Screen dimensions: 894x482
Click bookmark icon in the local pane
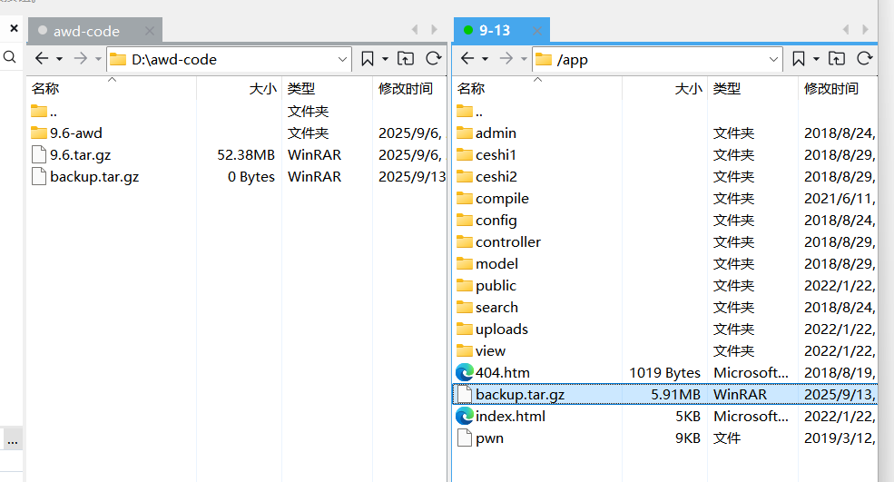[x=368, y=59]
